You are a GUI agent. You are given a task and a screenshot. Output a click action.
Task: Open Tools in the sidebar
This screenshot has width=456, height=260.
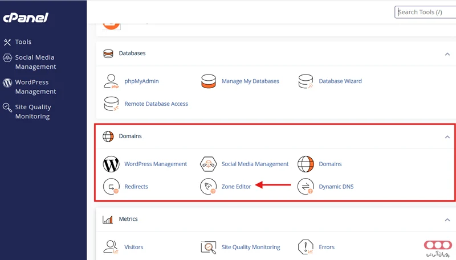pyautogui.click(x=23, y=42)
